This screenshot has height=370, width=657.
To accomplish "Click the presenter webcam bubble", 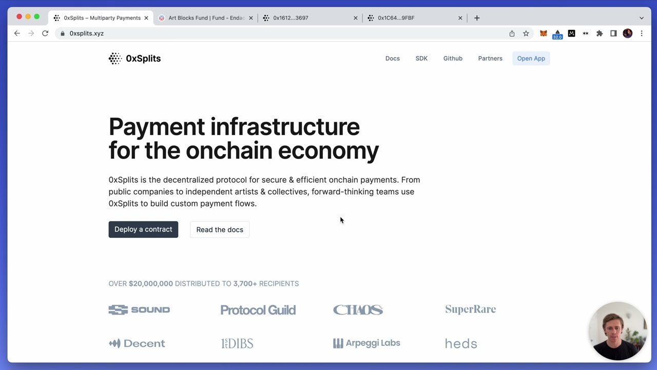I will point(617,331).
